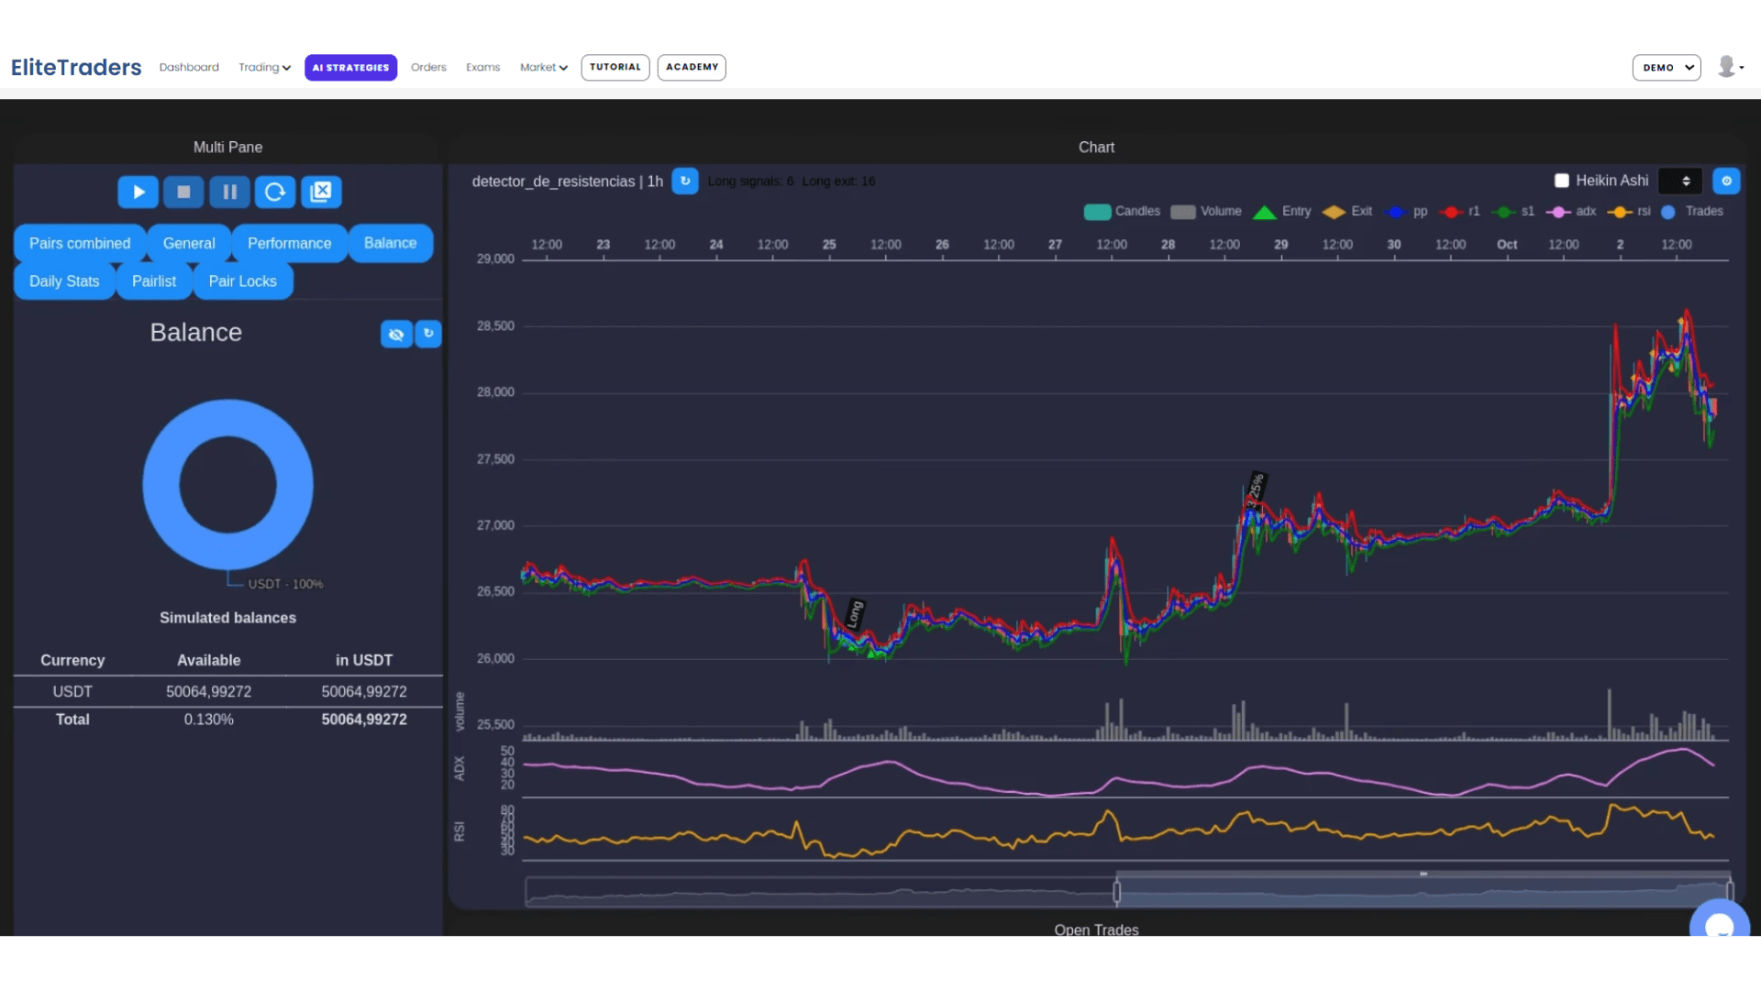The height and width of the screenshot is (990, 1761).
Task: Expand the Trading menu dropdown
Action: [264, 67]
